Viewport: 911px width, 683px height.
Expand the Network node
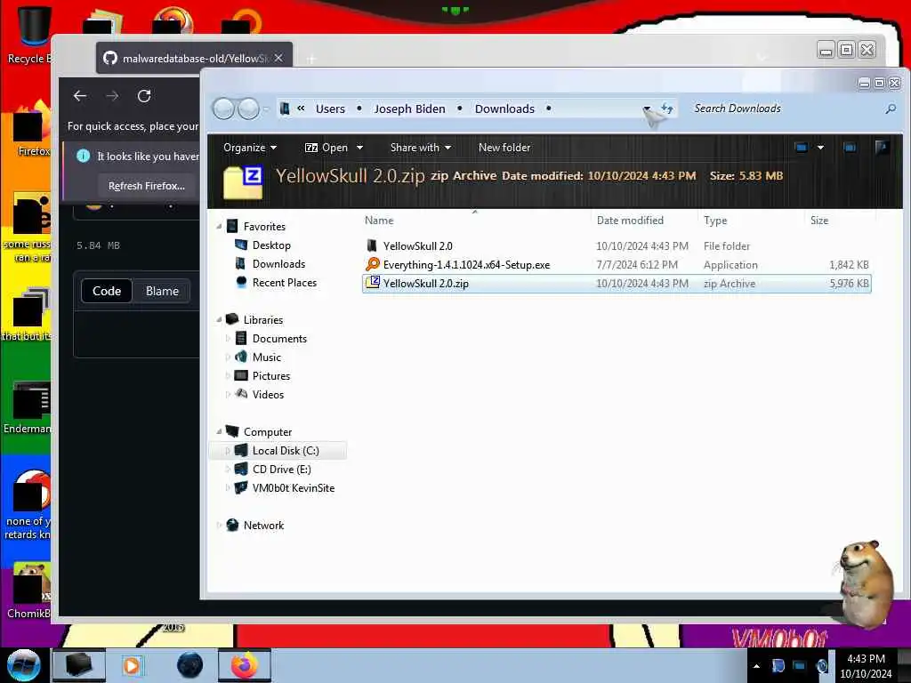pyautogui.click(x=219, y=525)
